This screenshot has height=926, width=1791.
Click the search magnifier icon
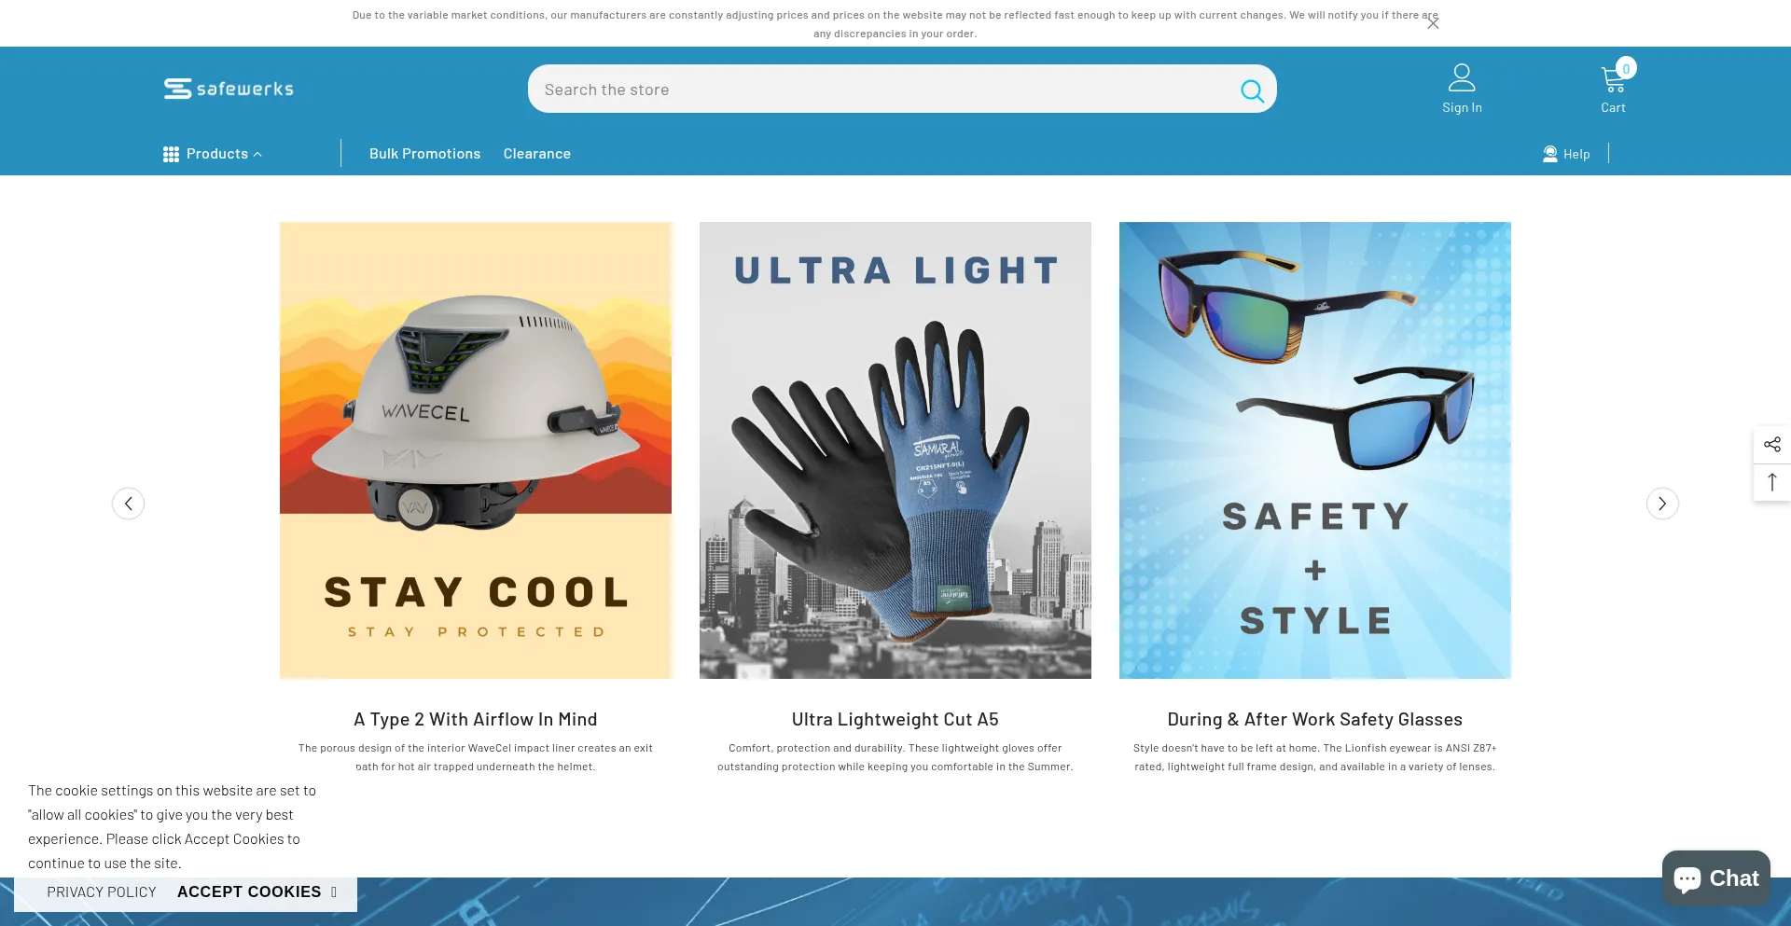(1252, 90)
